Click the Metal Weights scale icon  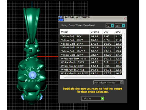pos(61,19)
